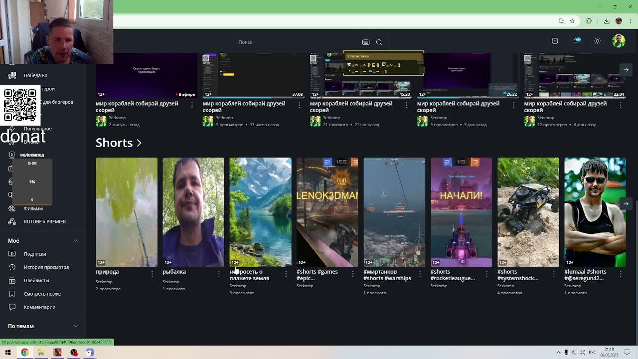The height and width of the screenshot is (359, 638).
Task: Open the Rutube profile avatar menu
Action: click(x=619, y=41)
